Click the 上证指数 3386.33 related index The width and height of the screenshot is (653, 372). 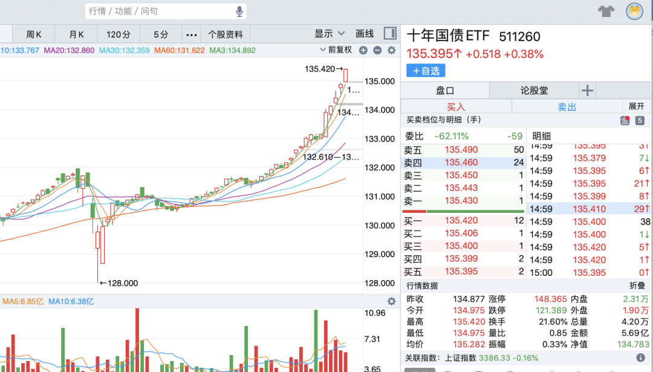(x=492, y=358)
